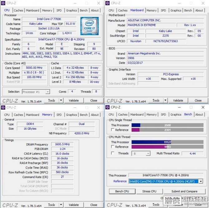Click CPU-Z title bar icon in Mainboard window
The width and height of the screenshot is (209, 208).
coord(108,3)
